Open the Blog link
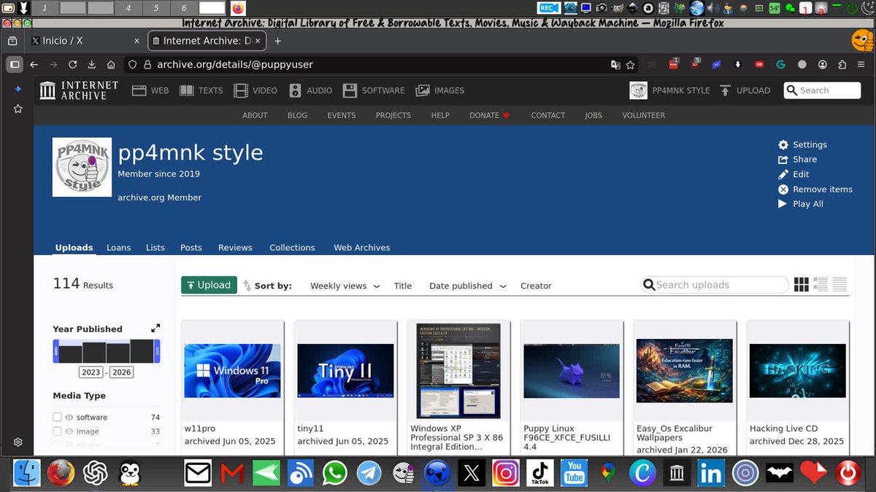This screenshot has height=492, width=876. pyautogui.click(x=297, y=115)
